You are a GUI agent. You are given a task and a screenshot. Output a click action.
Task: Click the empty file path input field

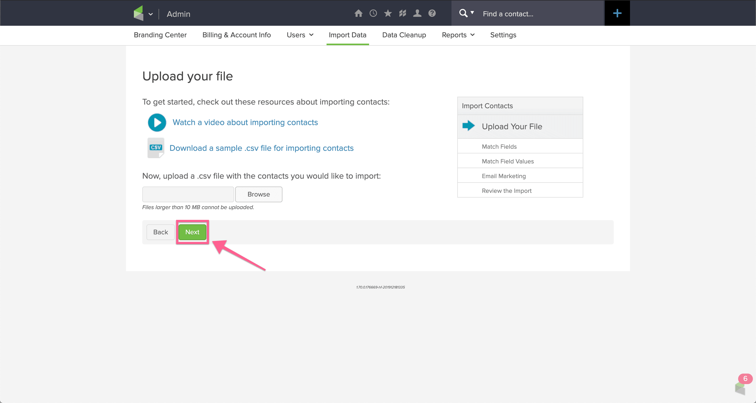(188, 194)
